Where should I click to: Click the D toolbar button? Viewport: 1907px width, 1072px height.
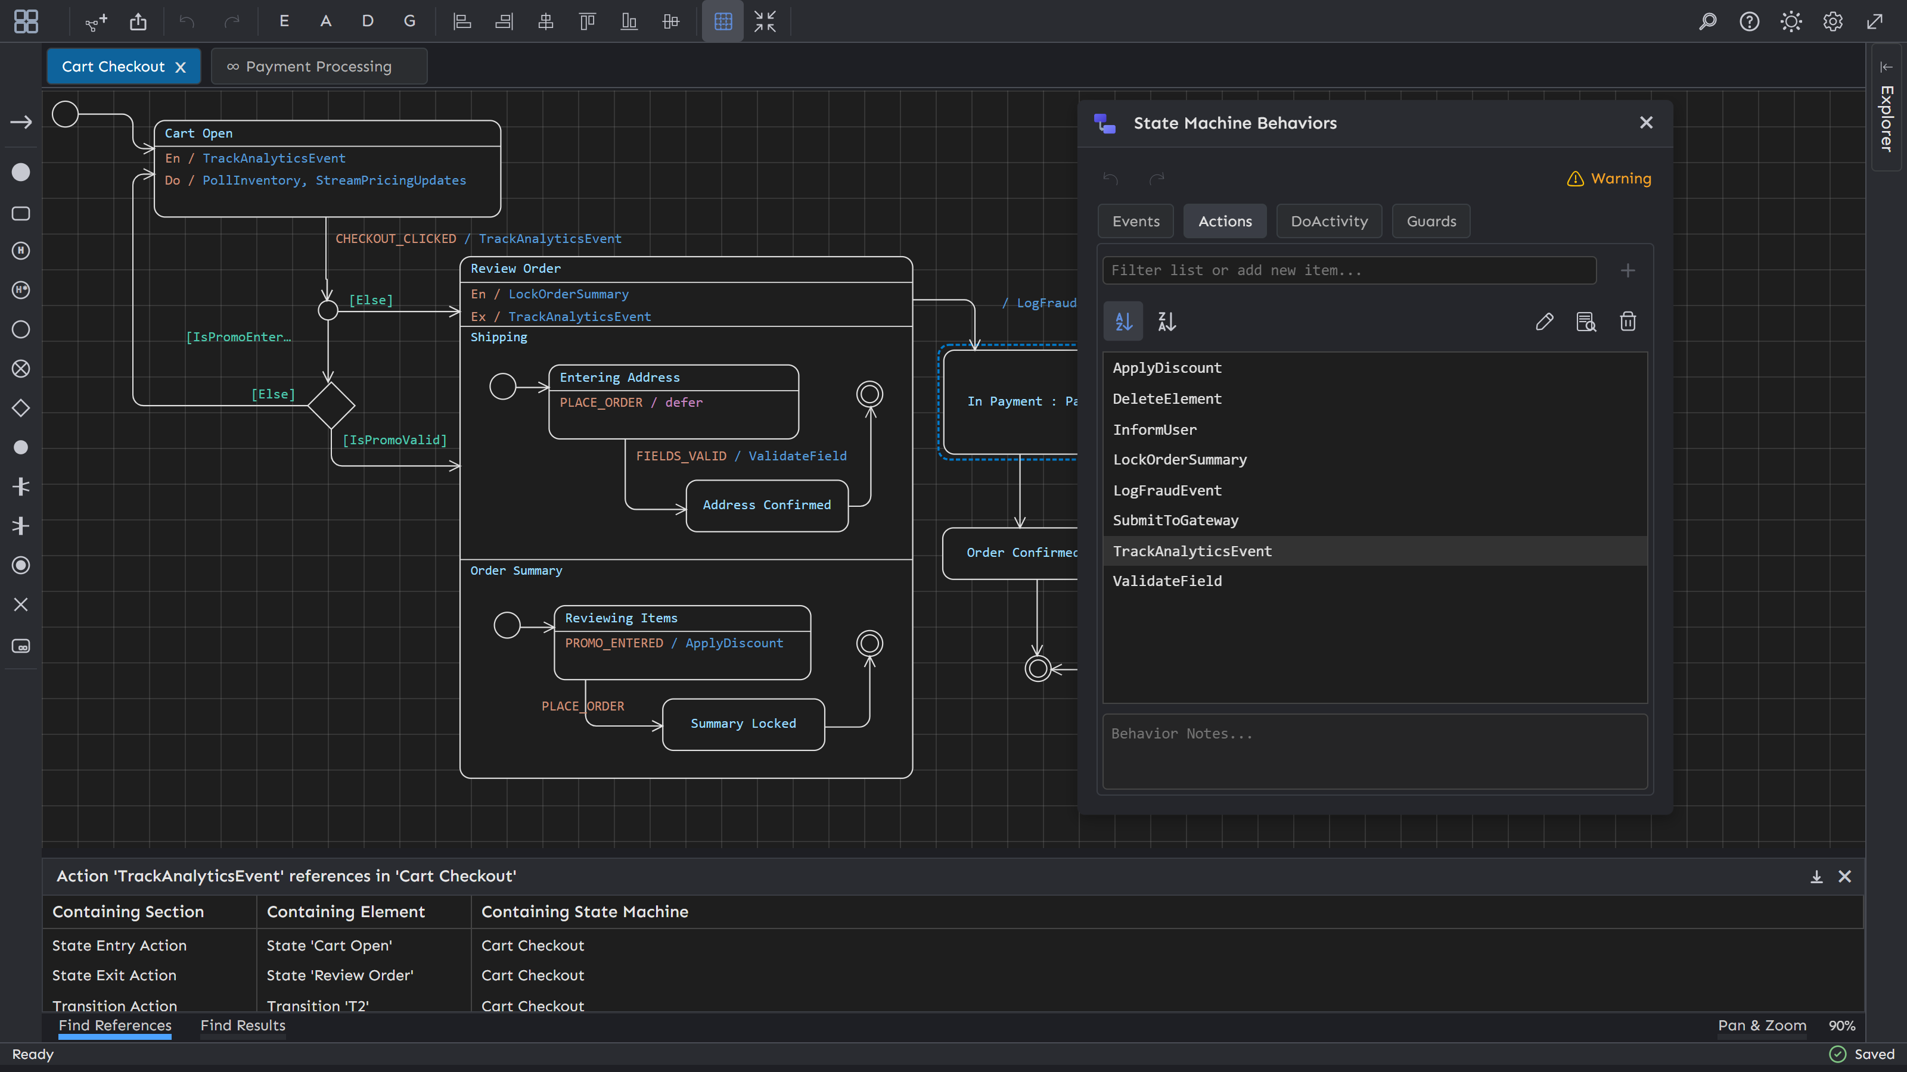(x=367, y=21)
